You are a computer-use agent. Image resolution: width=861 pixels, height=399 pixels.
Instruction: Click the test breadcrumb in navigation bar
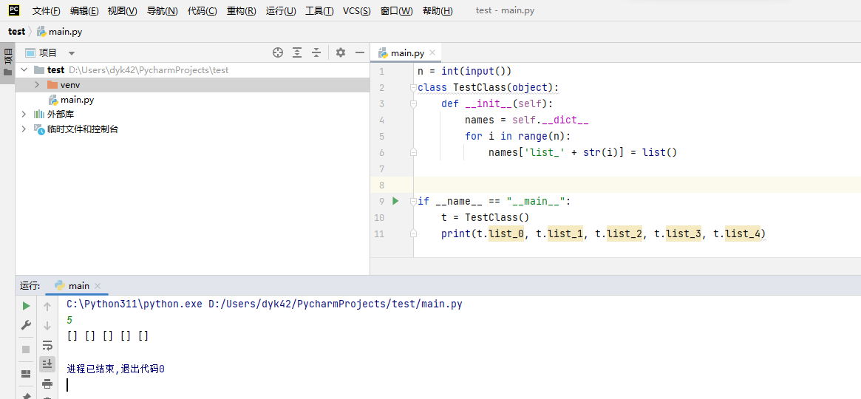coord(16,31)
